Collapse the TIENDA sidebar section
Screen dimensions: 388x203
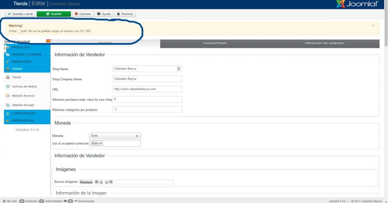[27, 69]
